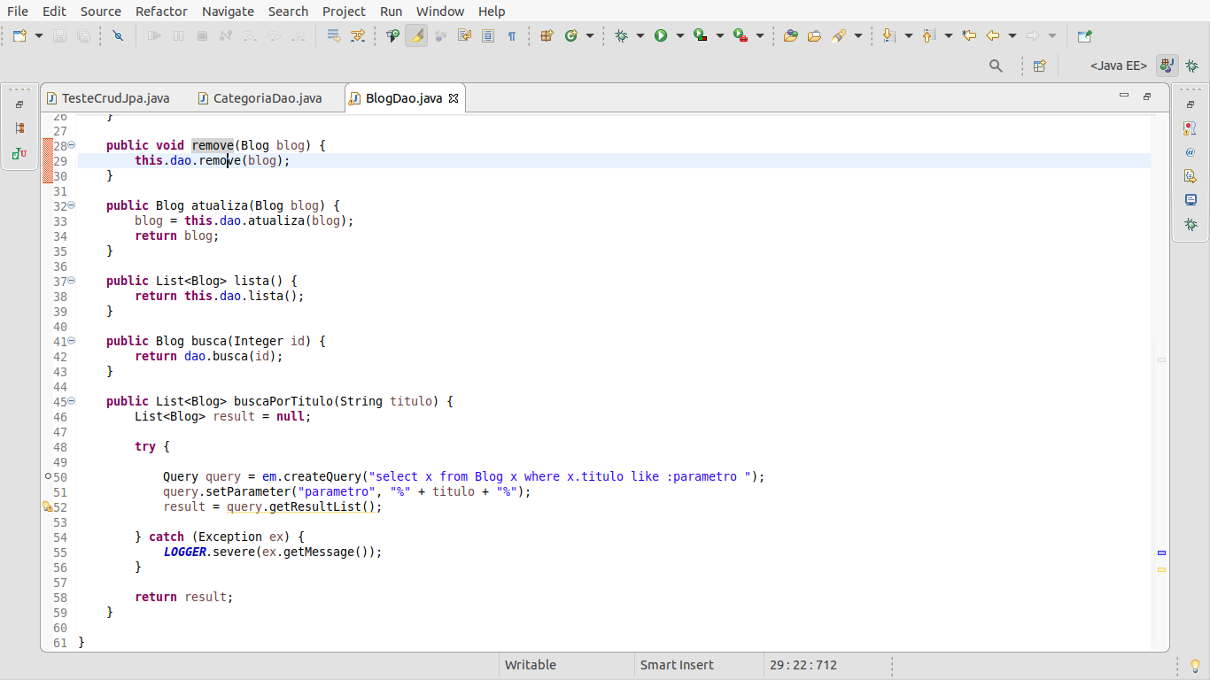Click the green Run button
Image resolution: width=1210 pixels, height=680 pixels.
click(661, 36)
